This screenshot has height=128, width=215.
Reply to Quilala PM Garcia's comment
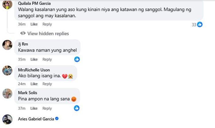tap(47, 24)
